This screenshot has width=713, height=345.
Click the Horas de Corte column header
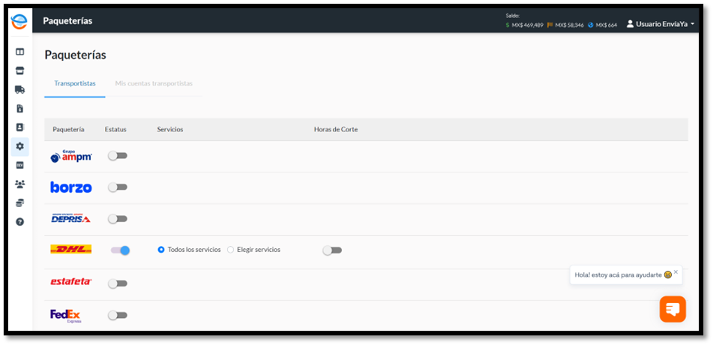336,130
